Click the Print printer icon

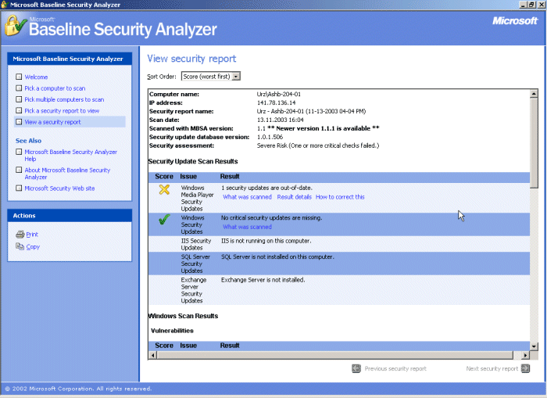coord(20,235)
